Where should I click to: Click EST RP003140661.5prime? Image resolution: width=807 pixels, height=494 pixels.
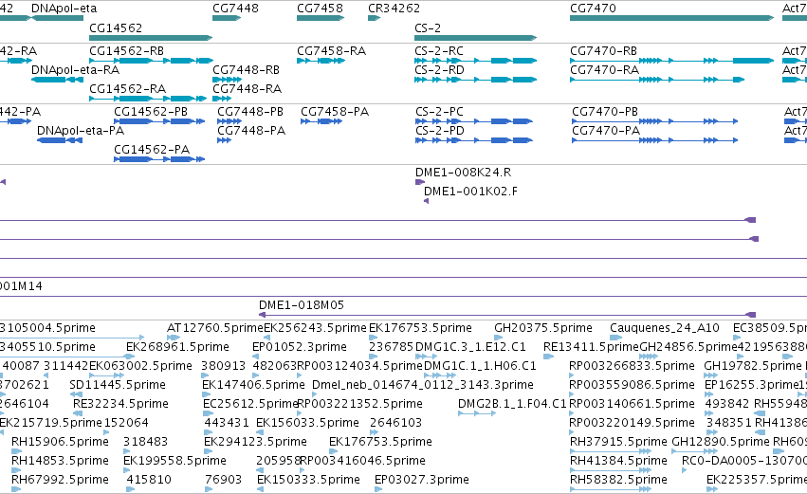(x=632, y=403)
